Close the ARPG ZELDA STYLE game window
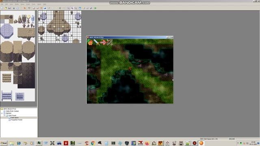The image size is (260, 146). pyautogui.click(x=172, y=37)
